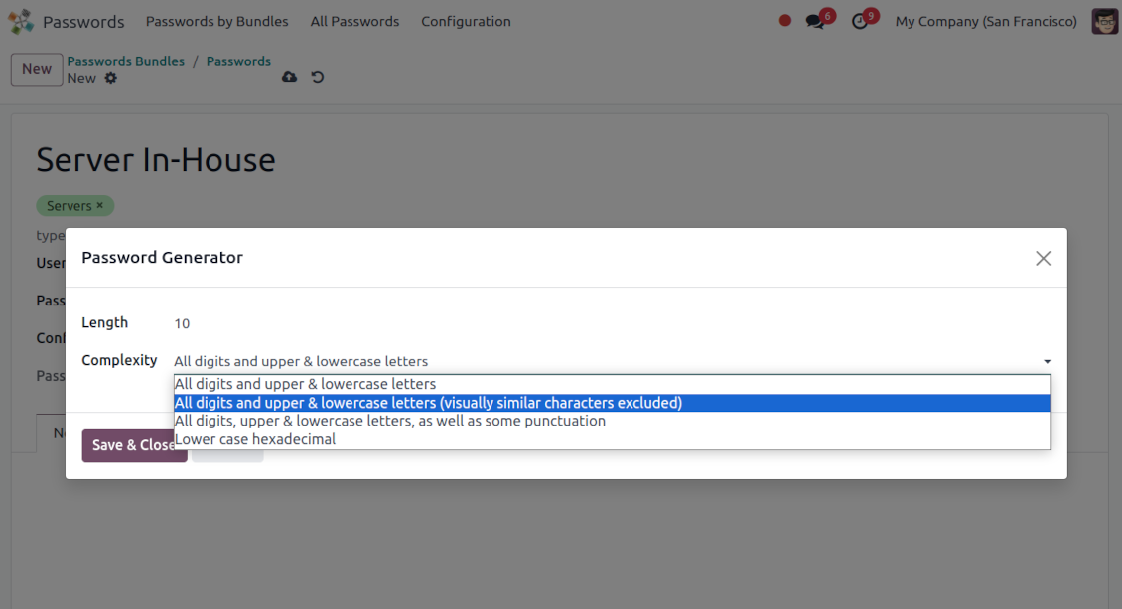Image resolution: width=1122 pixels, height=609 pixels.
Task: Open the gear actions menu near New
Action: [x=111, y=78]
